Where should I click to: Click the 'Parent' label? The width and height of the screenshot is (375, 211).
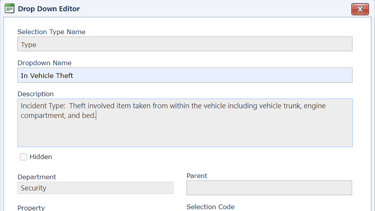point(197,176)
